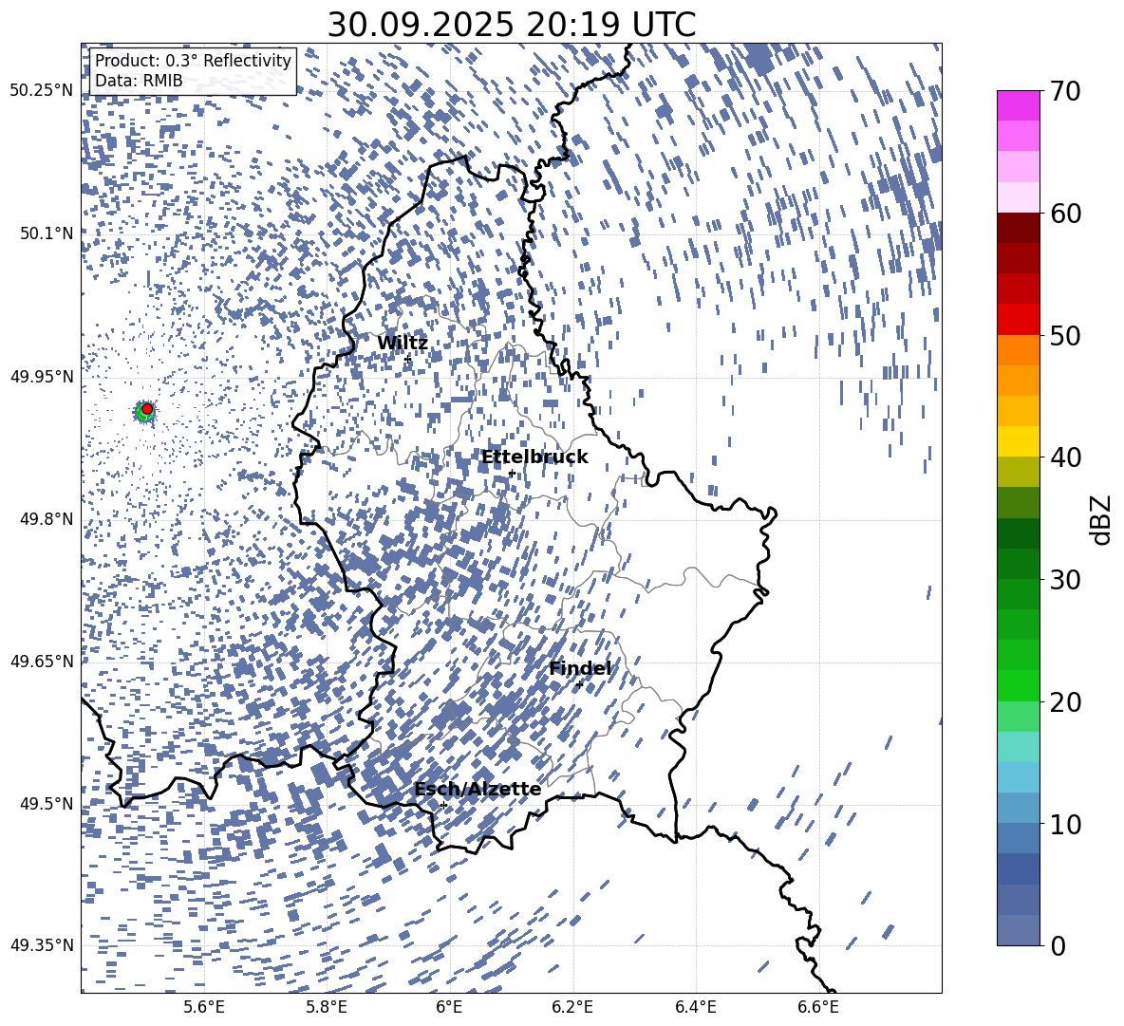Screen dimensions: 1124x1026
Task: Click the colorbar tick label 40
Action: pos(1065,457)
